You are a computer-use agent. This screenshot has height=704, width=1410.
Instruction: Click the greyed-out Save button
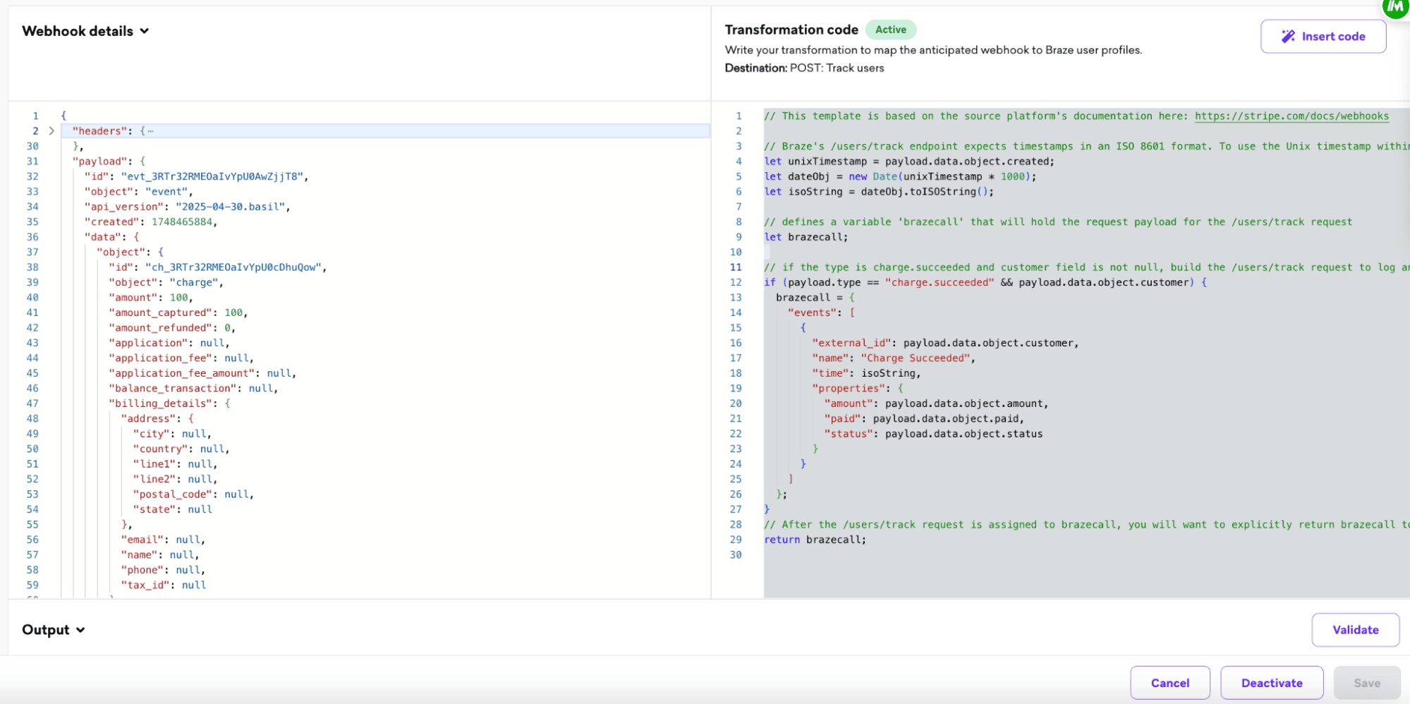point(1366,683)
